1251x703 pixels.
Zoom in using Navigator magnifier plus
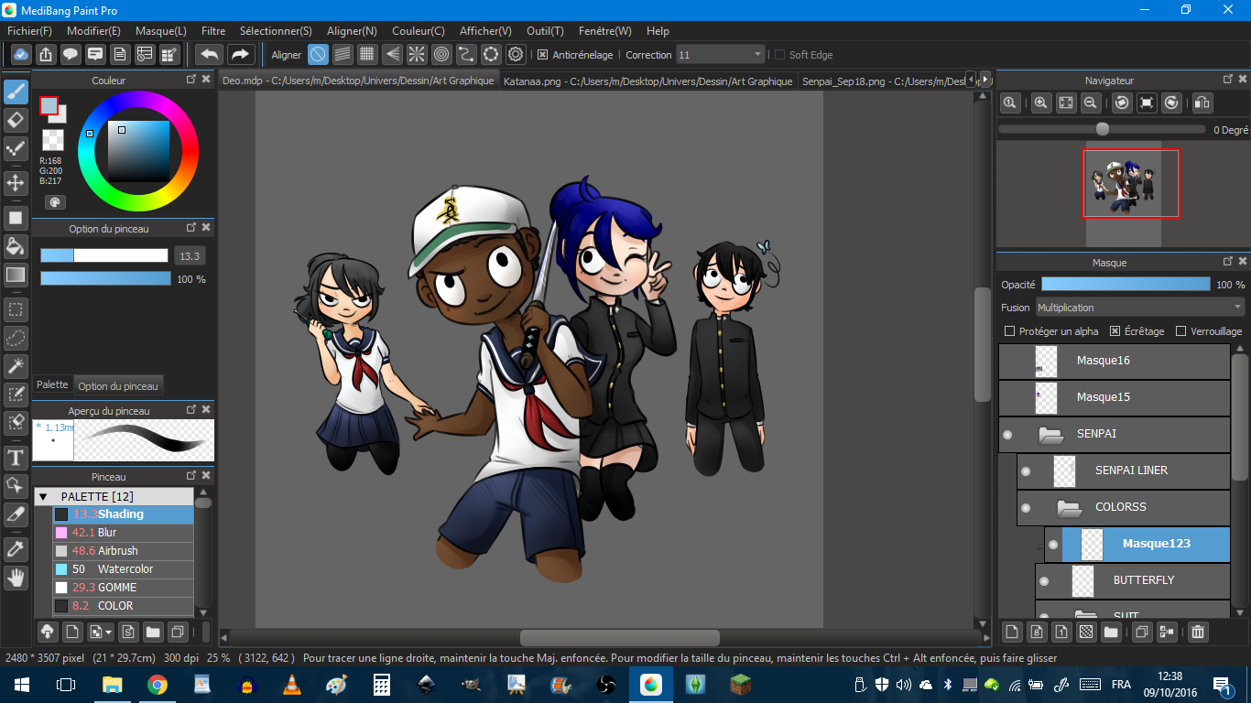pyautogui.click(x=1041, y=103)
